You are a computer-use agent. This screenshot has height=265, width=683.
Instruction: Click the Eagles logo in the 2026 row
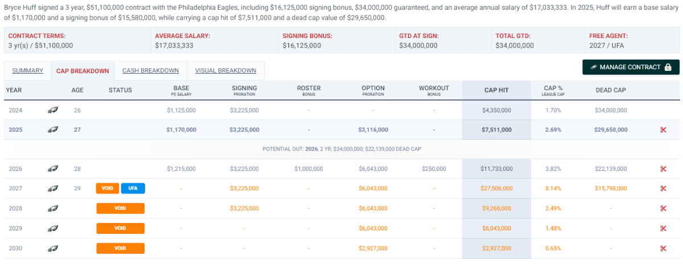[x=53, y=169]
